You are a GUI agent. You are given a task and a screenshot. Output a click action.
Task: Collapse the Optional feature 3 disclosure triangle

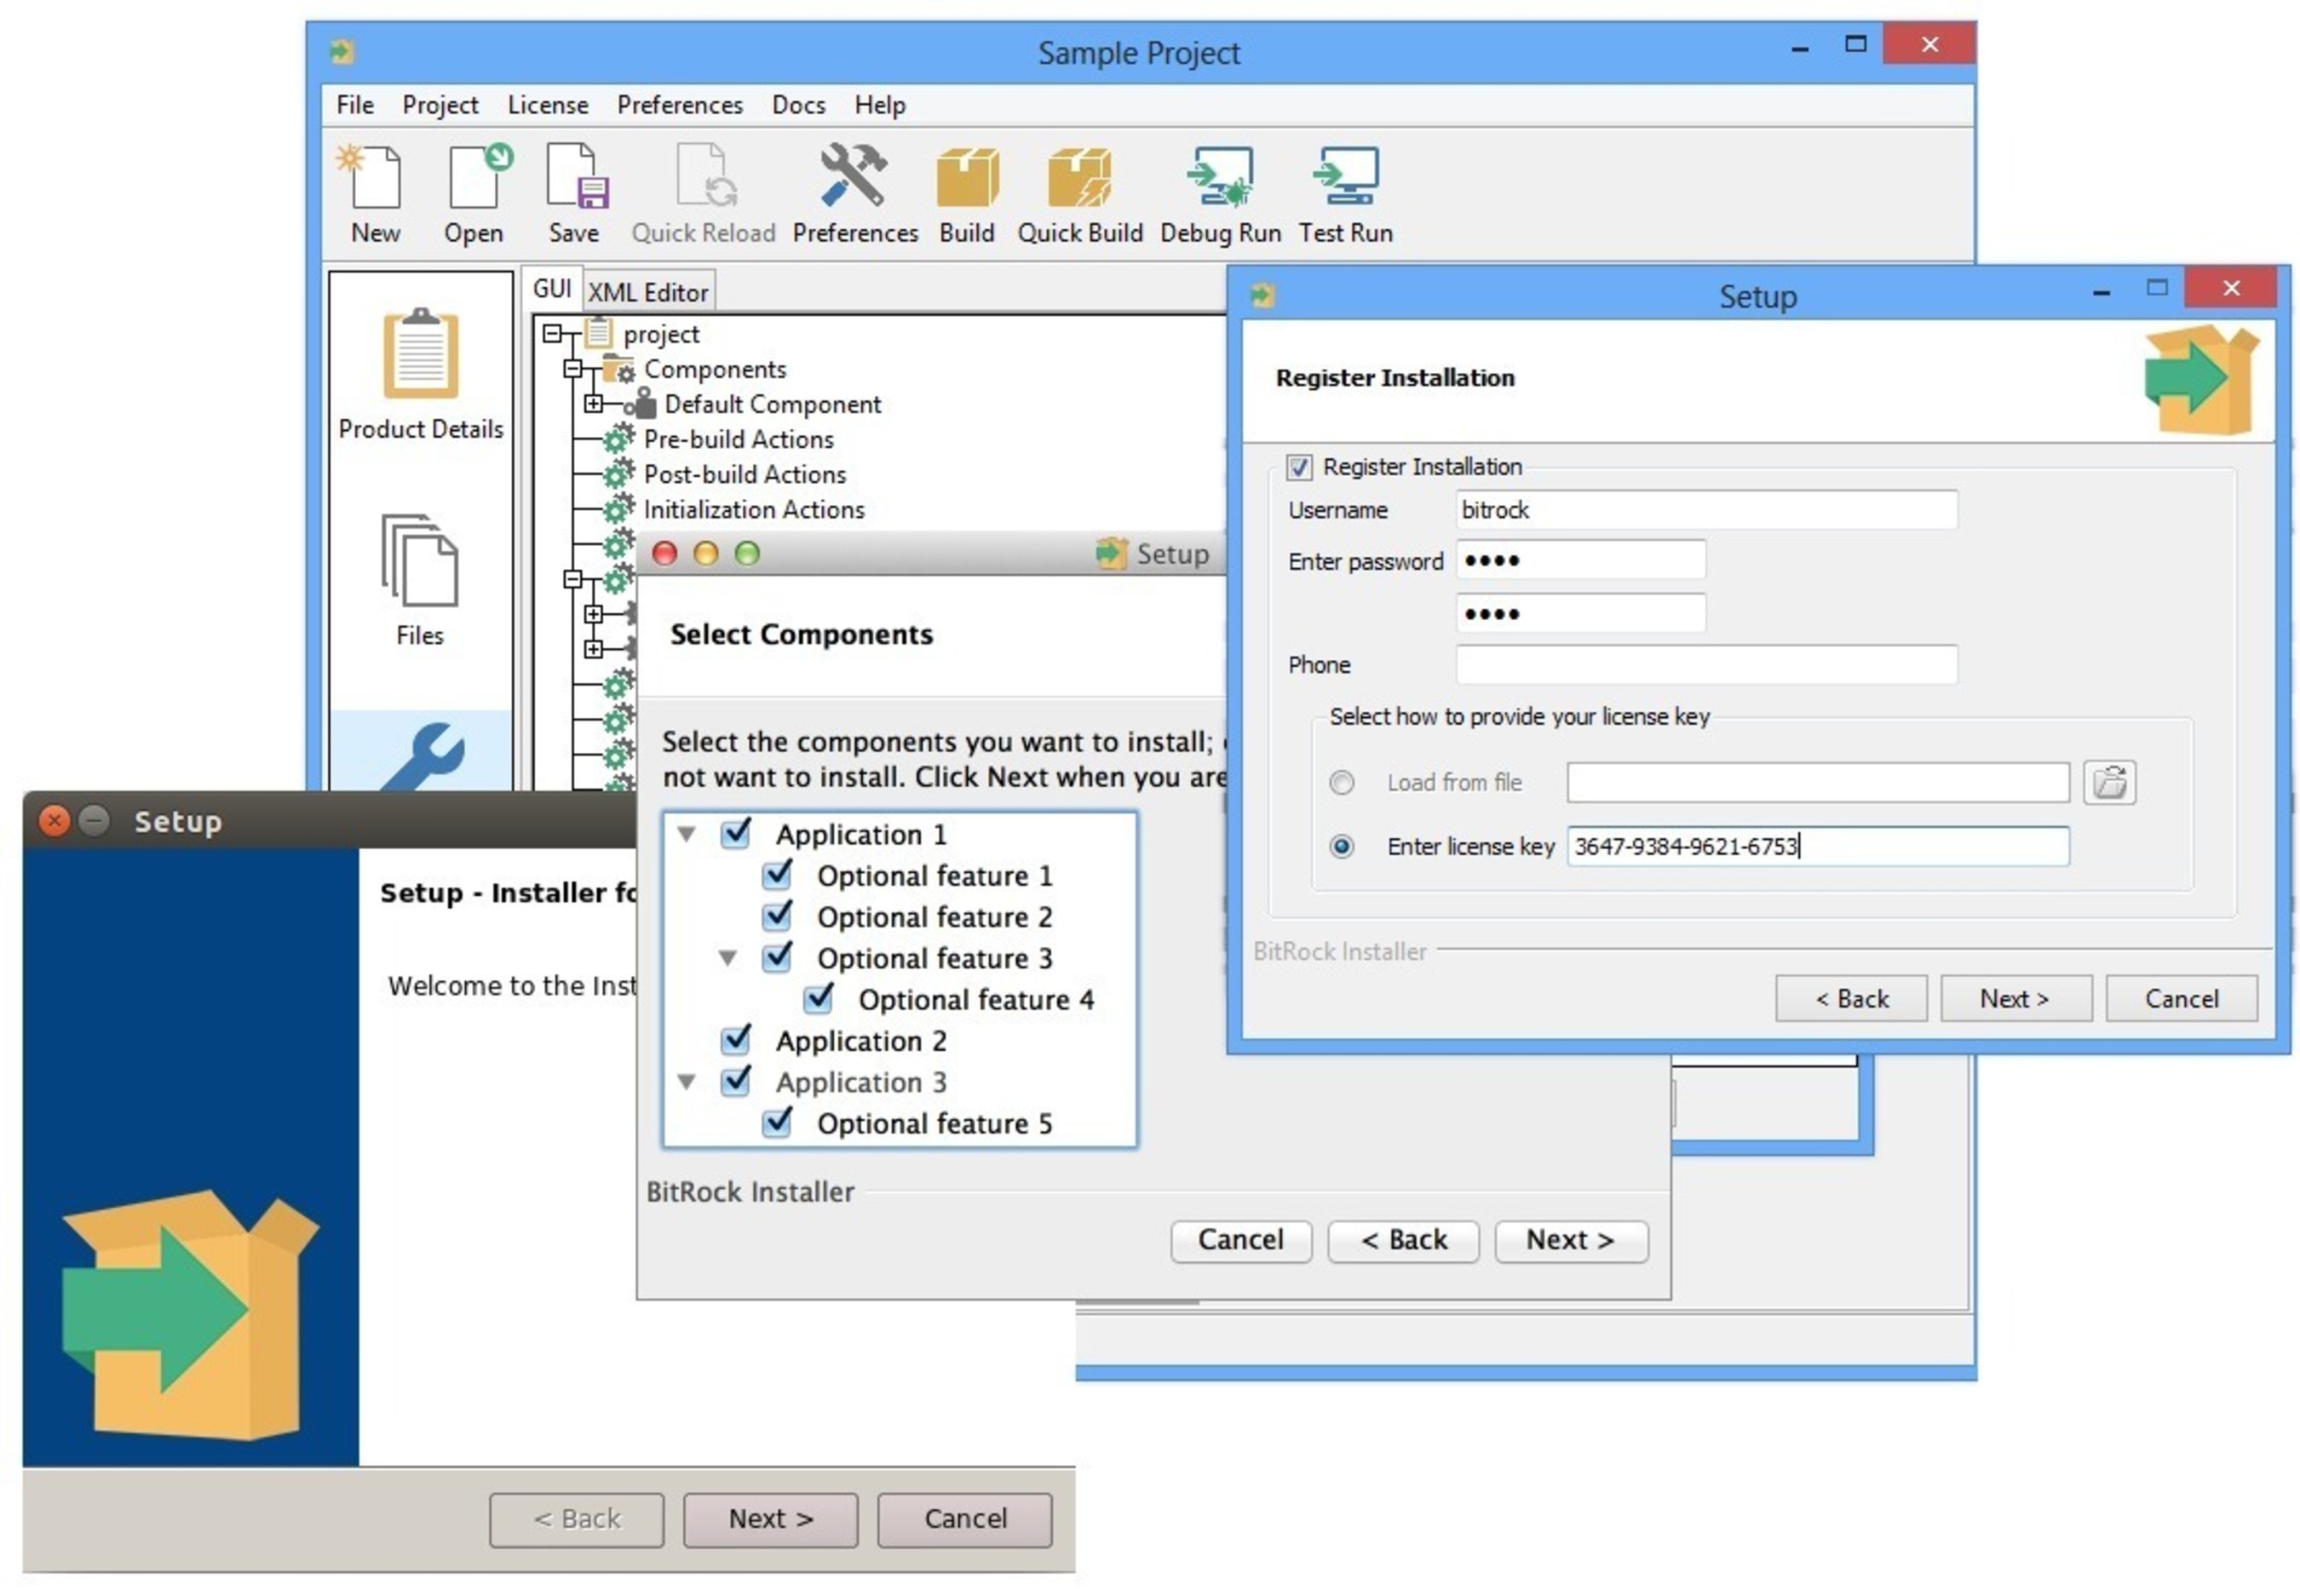(x=727, y=958)
